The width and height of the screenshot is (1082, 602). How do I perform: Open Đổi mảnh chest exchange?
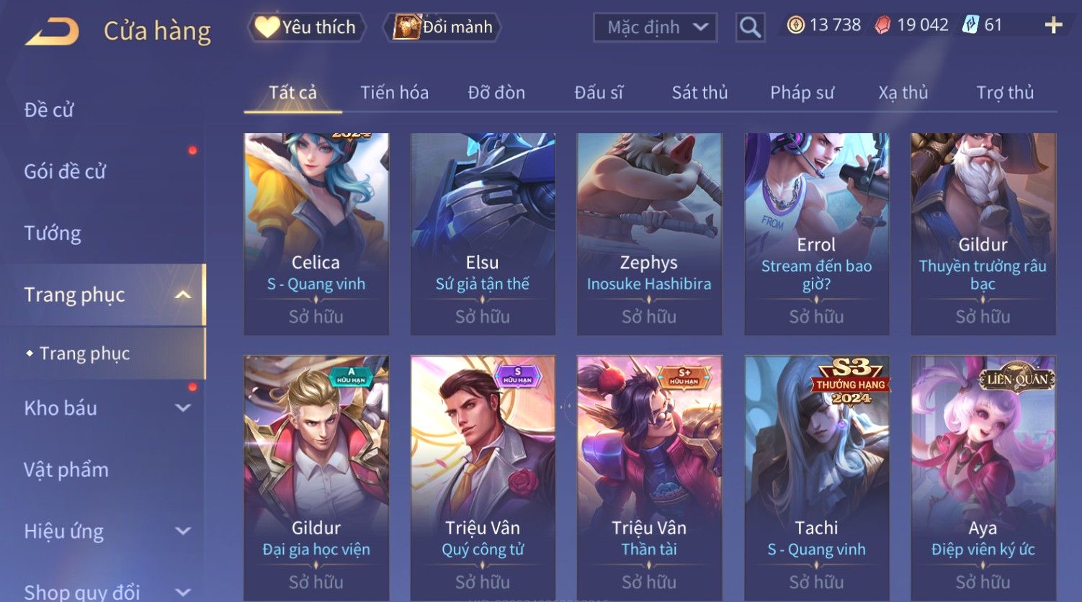pyautogui.click(x=443, y=27)
